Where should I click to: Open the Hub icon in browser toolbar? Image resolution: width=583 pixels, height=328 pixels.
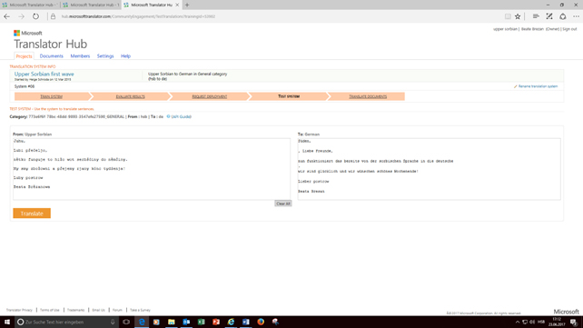[x=536, y=16]
